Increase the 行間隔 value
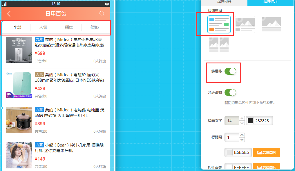This screenshot has width=295, height=171. coord(242,135)
